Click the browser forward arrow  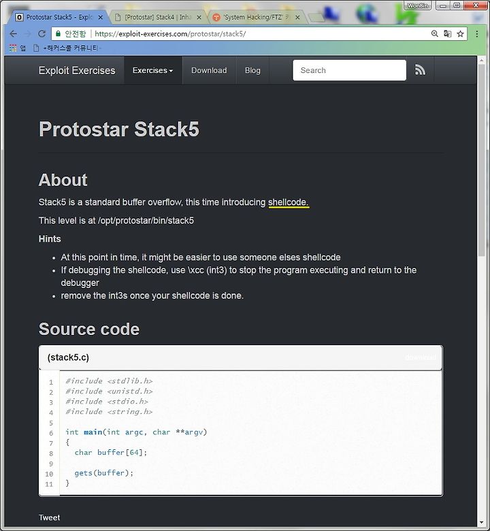point(28,34)
